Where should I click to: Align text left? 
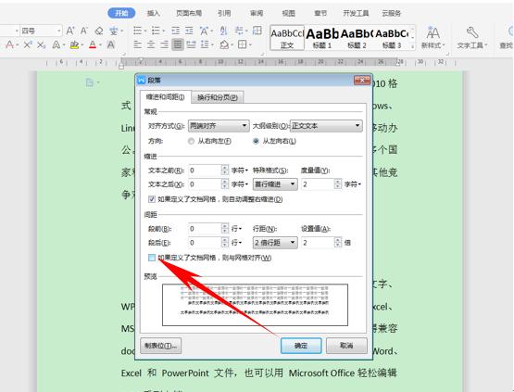tap(138, 44)
